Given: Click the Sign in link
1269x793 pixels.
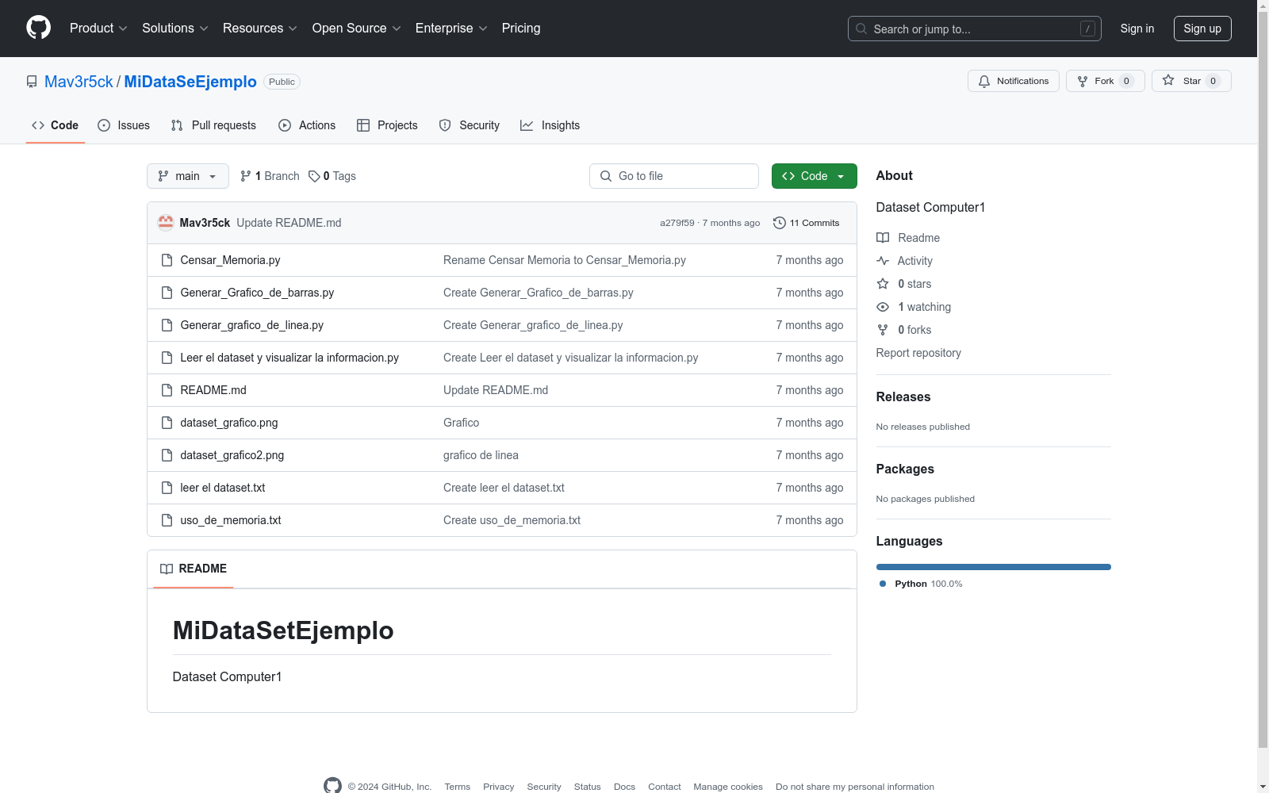Looking at the screenshot, I should 1137,29.
